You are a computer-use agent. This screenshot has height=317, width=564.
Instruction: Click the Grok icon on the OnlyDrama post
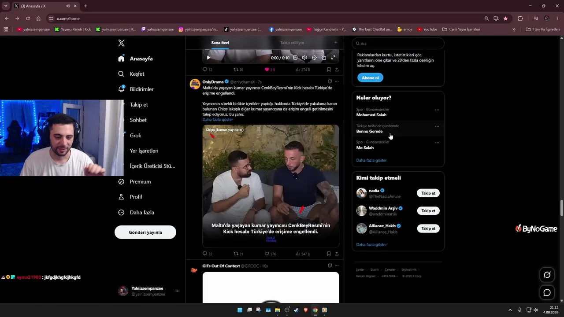coord(330,81)
